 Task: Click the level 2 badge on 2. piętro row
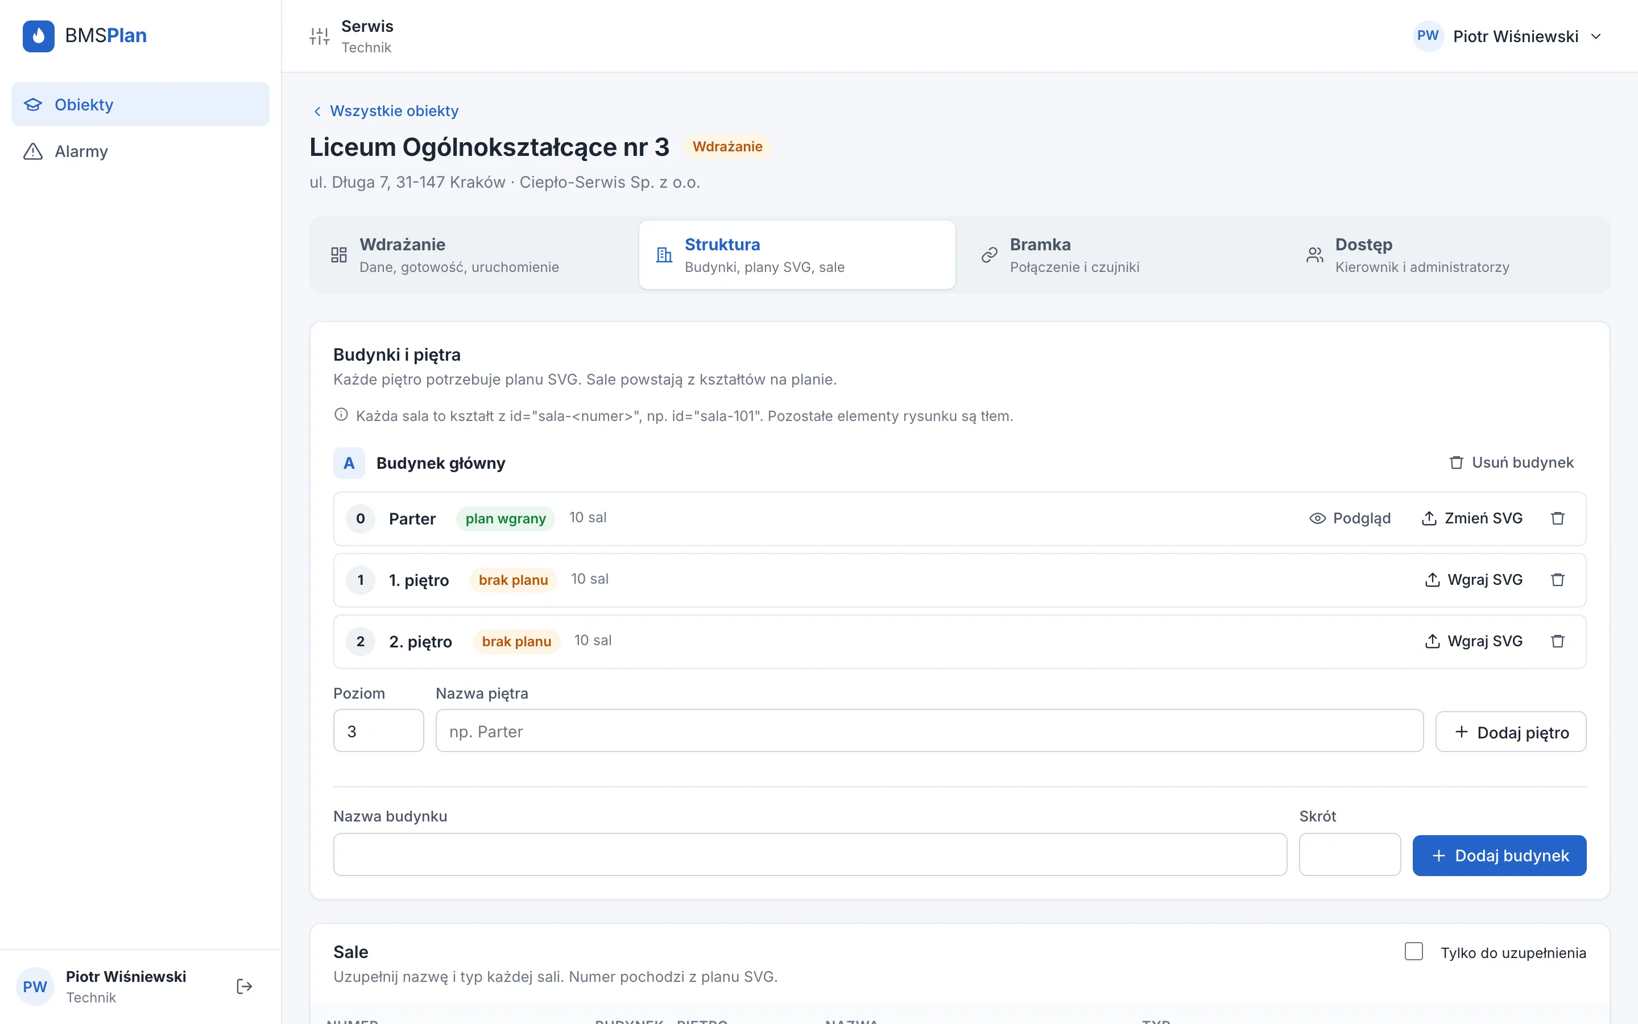pos(361,642)
